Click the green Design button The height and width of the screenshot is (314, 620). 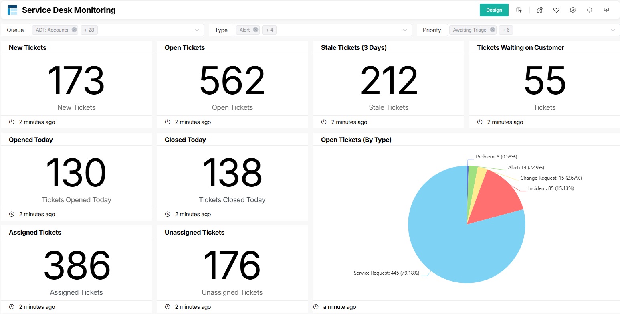pos(494,10)
